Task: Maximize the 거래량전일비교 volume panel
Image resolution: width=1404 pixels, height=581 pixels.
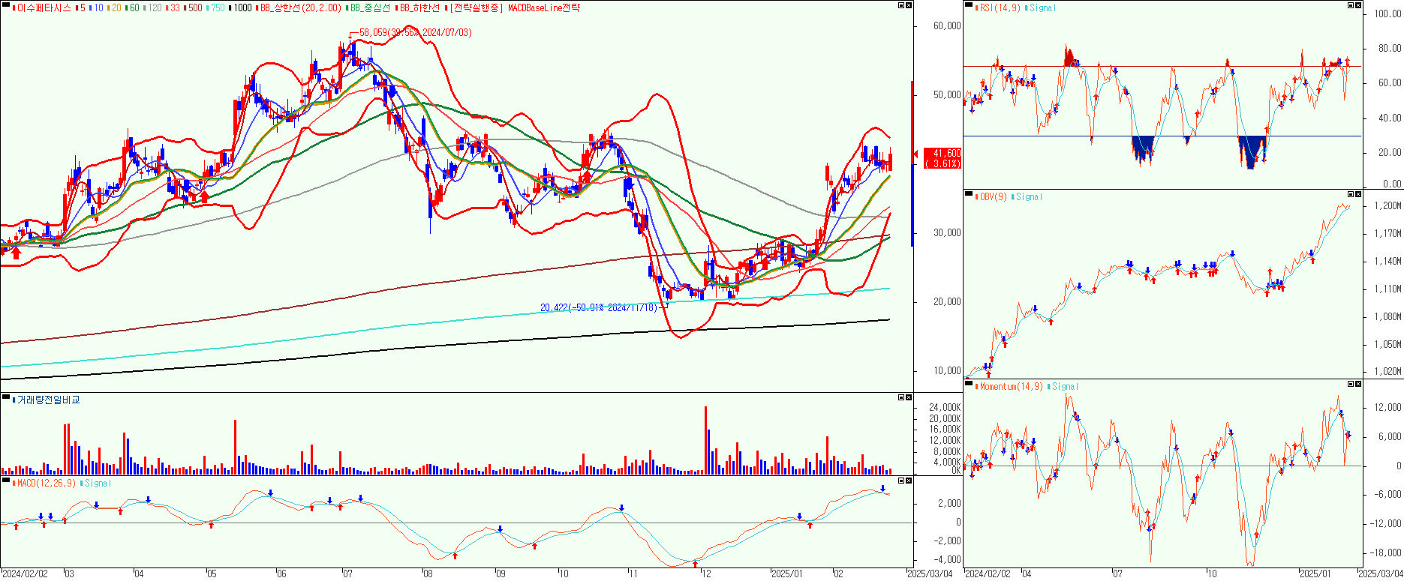Action: click(x=901, y=397)
